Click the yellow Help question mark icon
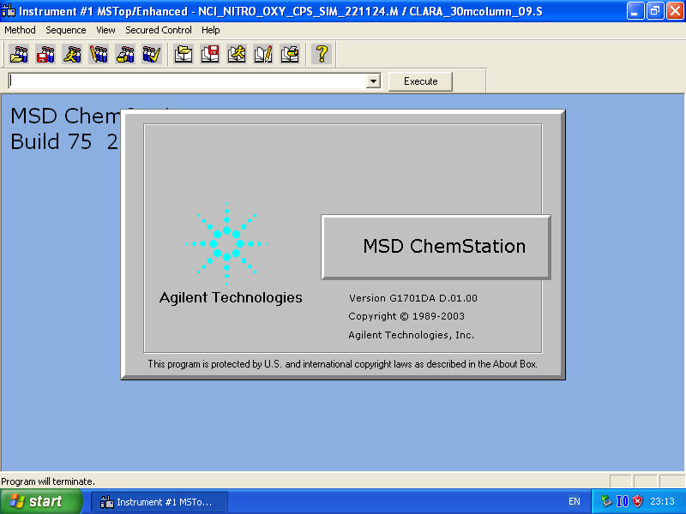The height and width of the screenshot is (514, 686). pos(320,54)
